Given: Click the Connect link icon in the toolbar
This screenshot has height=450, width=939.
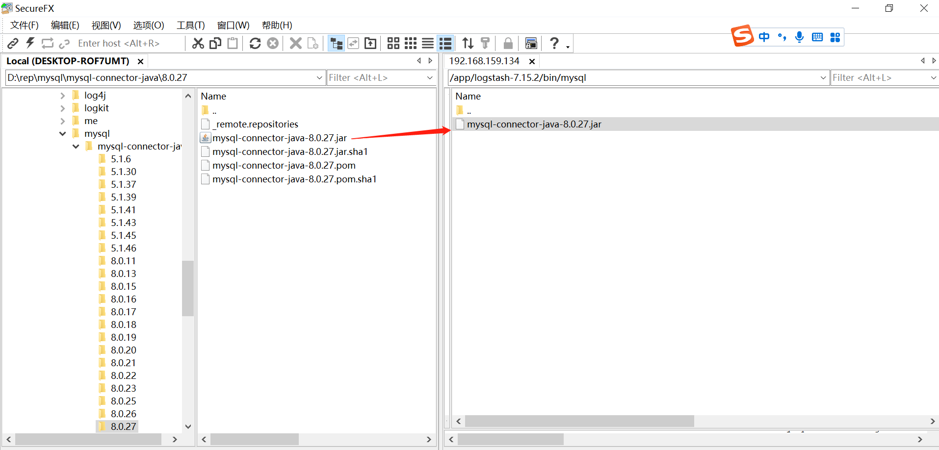Looking at the screenshot, I should 13,44.
